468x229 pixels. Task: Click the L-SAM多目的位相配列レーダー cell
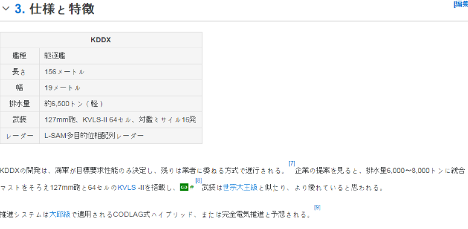tap(121, 136)
